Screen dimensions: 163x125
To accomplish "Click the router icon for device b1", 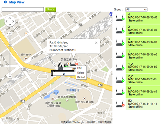I will pos(120,92).
